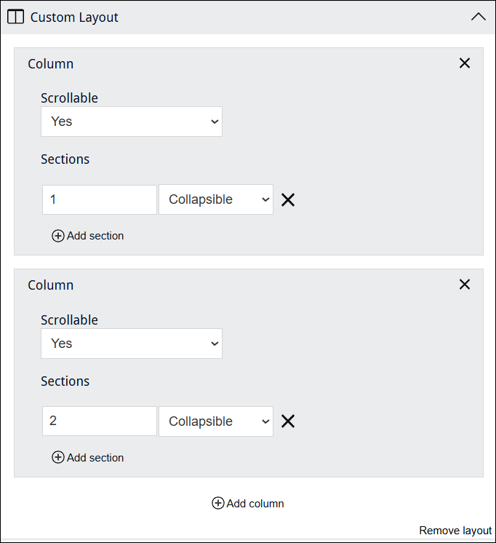Add section to the second column
The width and height of the screenshot is (496, 543).
88,458
